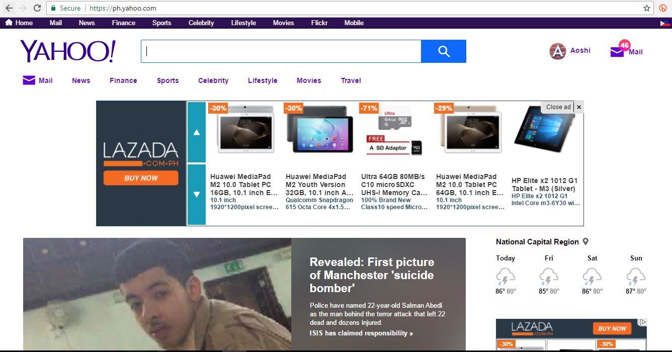672x352 pixels.
Task: Click Sun thunderstorm weather icon
Action: click(636, 277)
